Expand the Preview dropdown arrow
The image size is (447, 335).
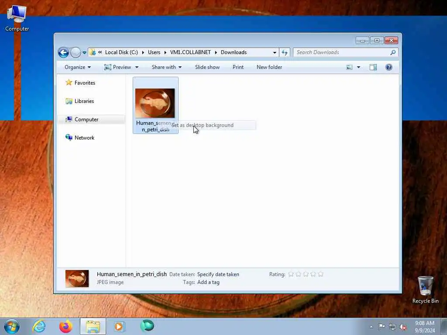(137, 68)
